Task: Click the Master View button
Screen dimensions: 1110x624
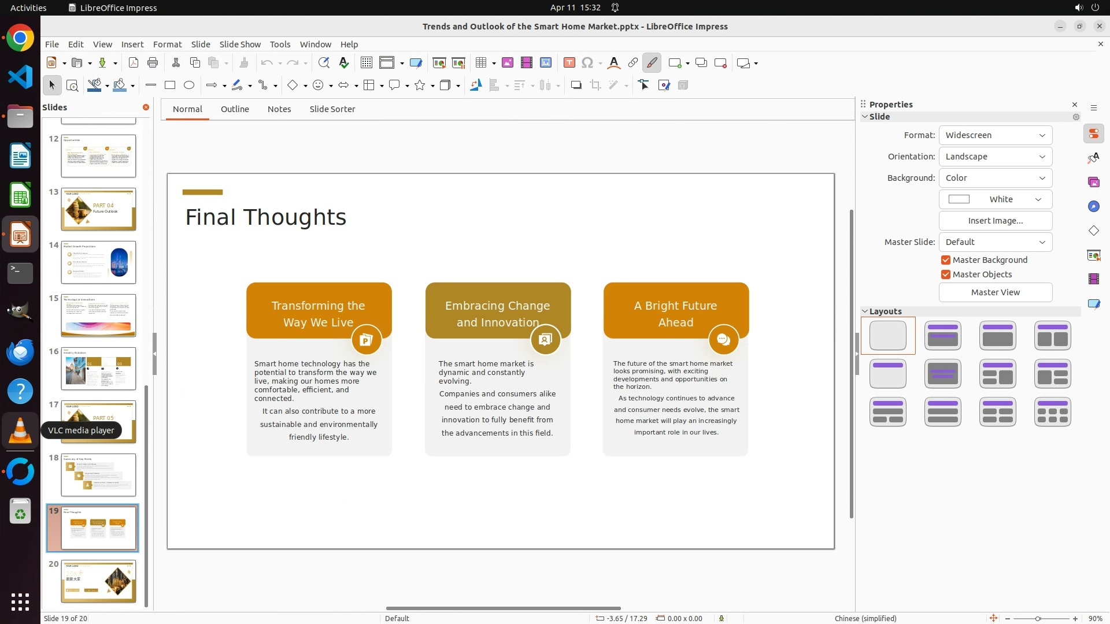Action: tap(995, 292)
